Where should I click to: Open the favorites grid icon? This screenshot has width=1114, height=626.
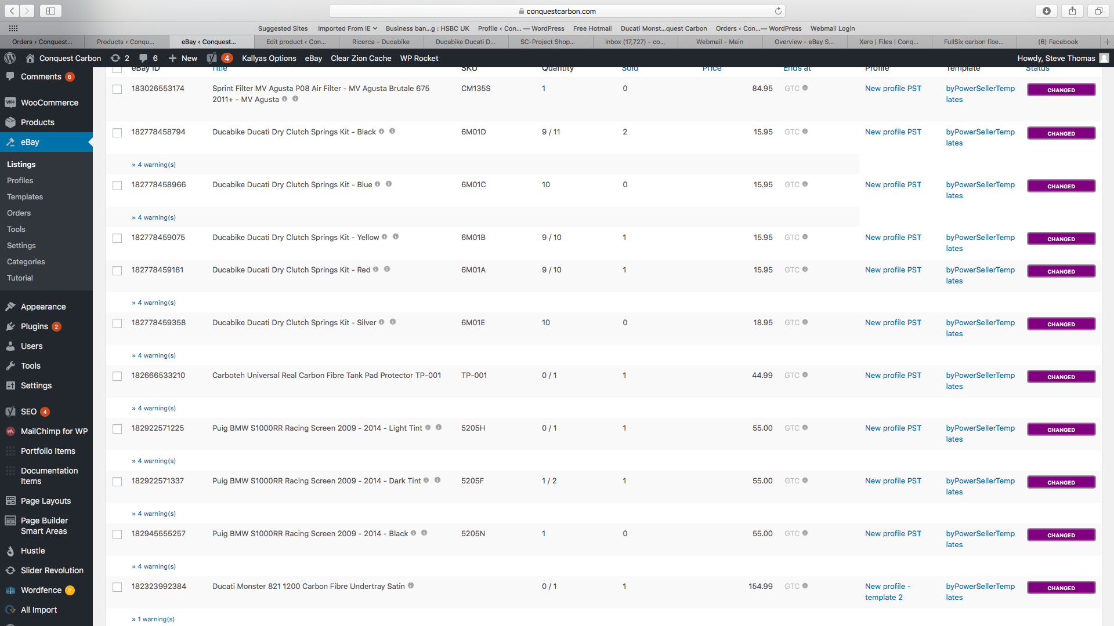click(13, 28)
